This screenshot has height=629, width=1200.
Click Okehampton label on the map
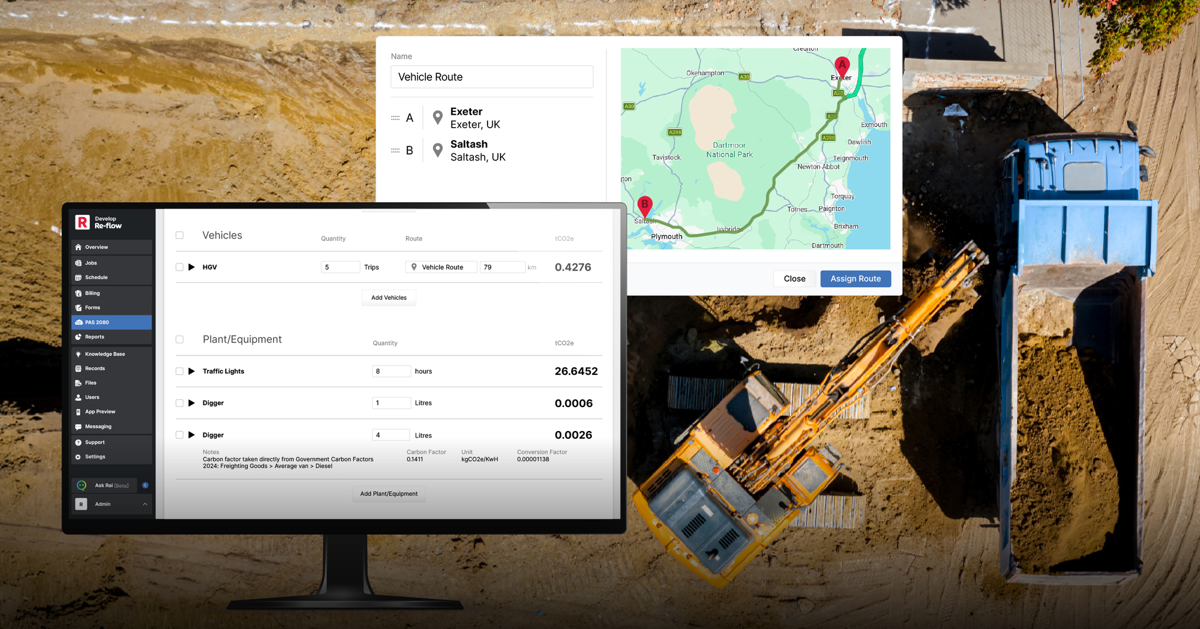(705, 73)
